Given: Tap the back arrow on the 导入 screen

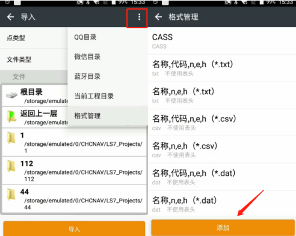Looking at the screenshot, I should click(x=11, y=17).
